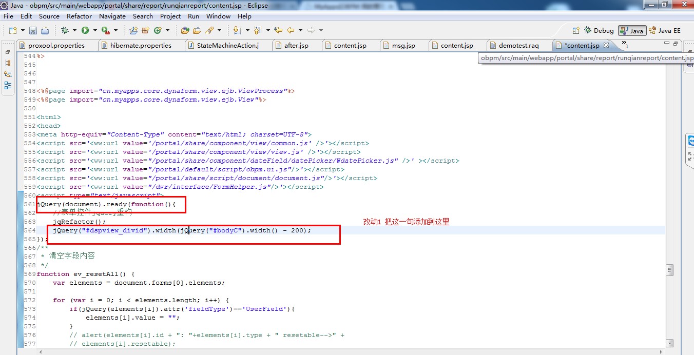694x355 pixels.
Task: Click the New Java Project icon
Action: [133, 30]
